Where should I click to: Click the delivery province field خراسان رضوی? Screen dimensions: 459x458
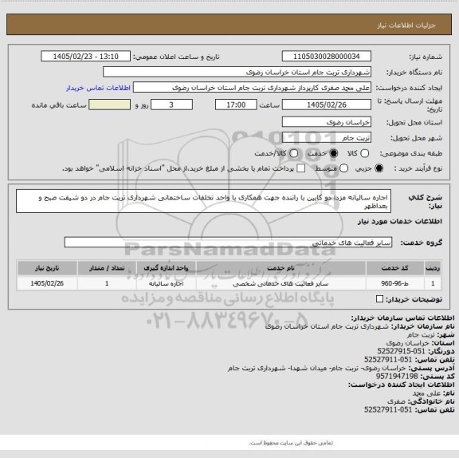[327, 122]
